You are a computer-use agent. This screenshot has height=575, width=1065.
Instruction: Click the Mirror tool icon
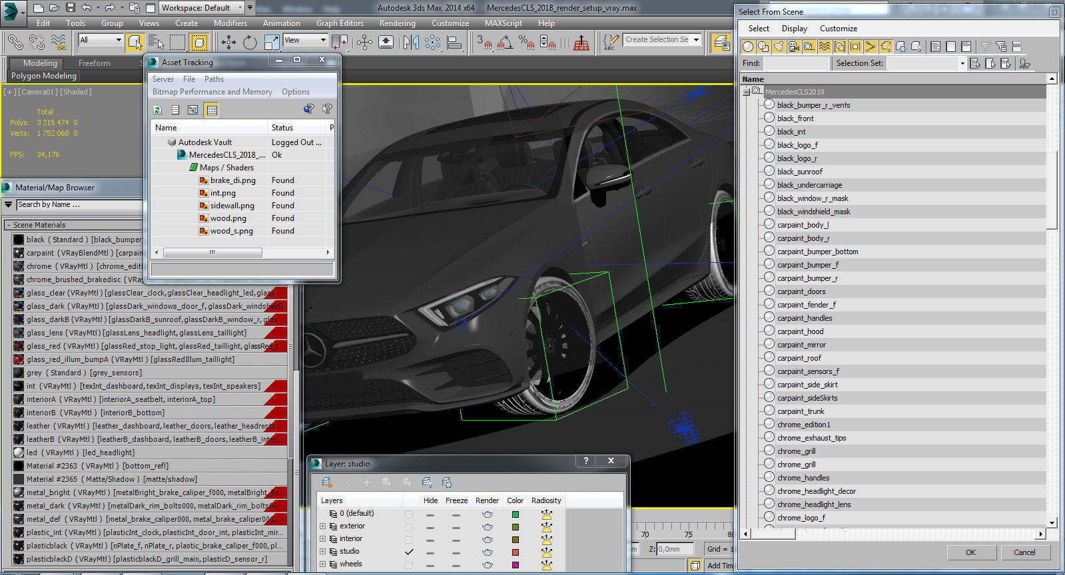[x=411, y=43]
